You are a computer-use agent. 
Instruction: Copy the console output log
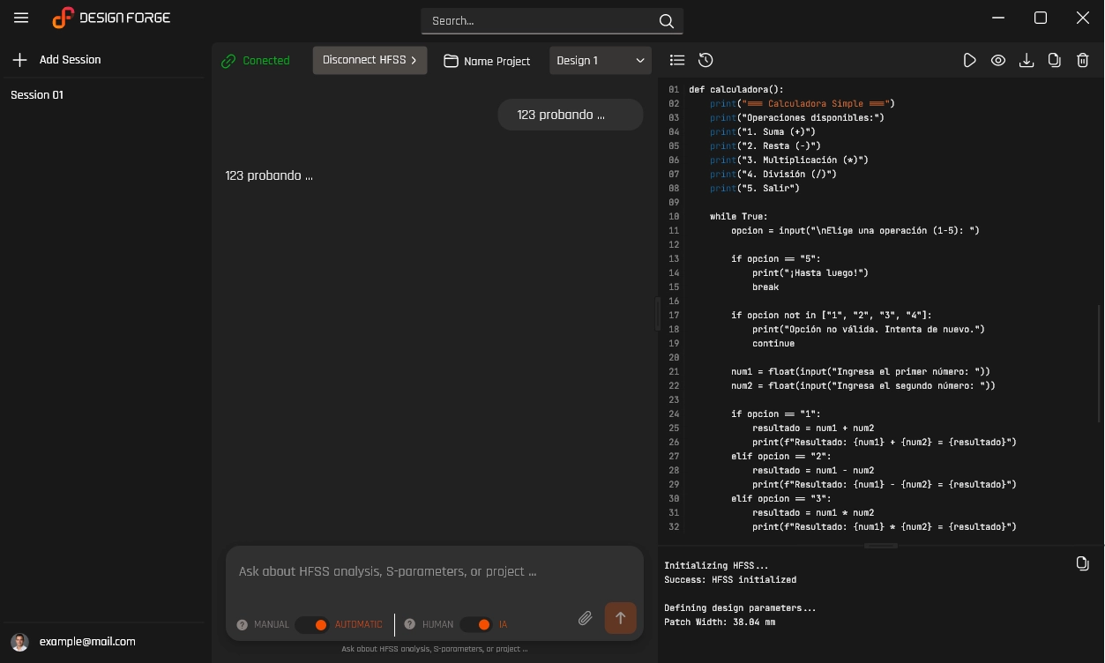coord(1082,563)
